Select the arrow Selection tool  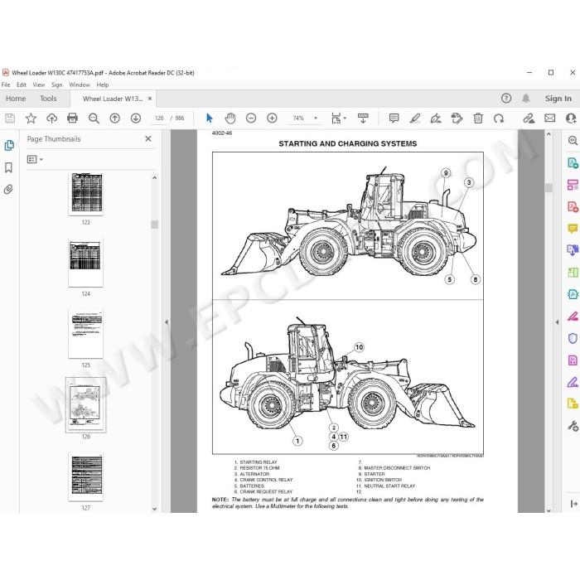[210, 118]
